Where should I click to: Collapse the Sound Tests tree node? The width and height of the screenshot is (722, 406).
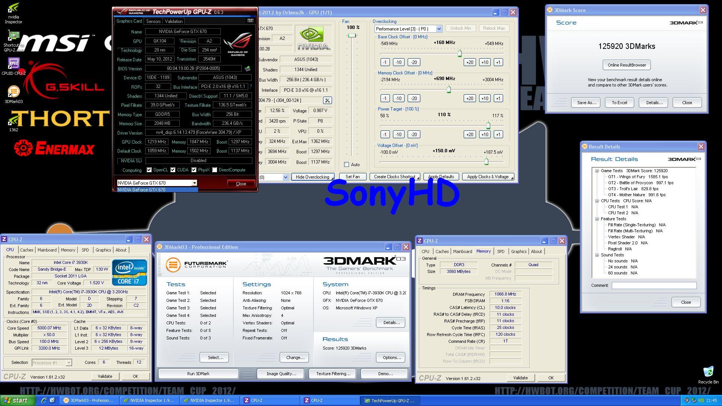pyautogui.click(x=597, y=255)
